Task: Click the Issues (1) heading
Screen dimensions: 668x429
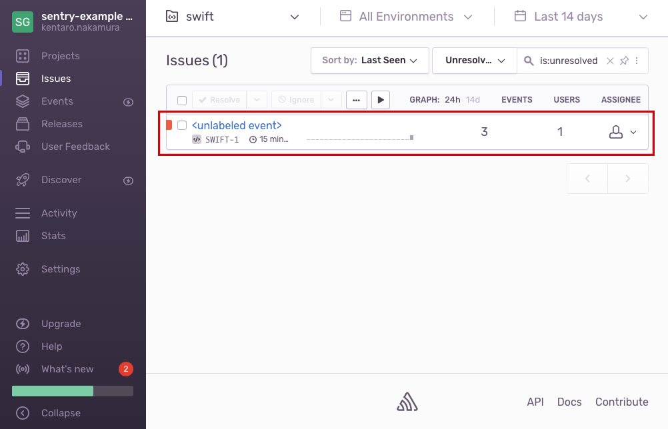Action: click(x=197, y=61)
